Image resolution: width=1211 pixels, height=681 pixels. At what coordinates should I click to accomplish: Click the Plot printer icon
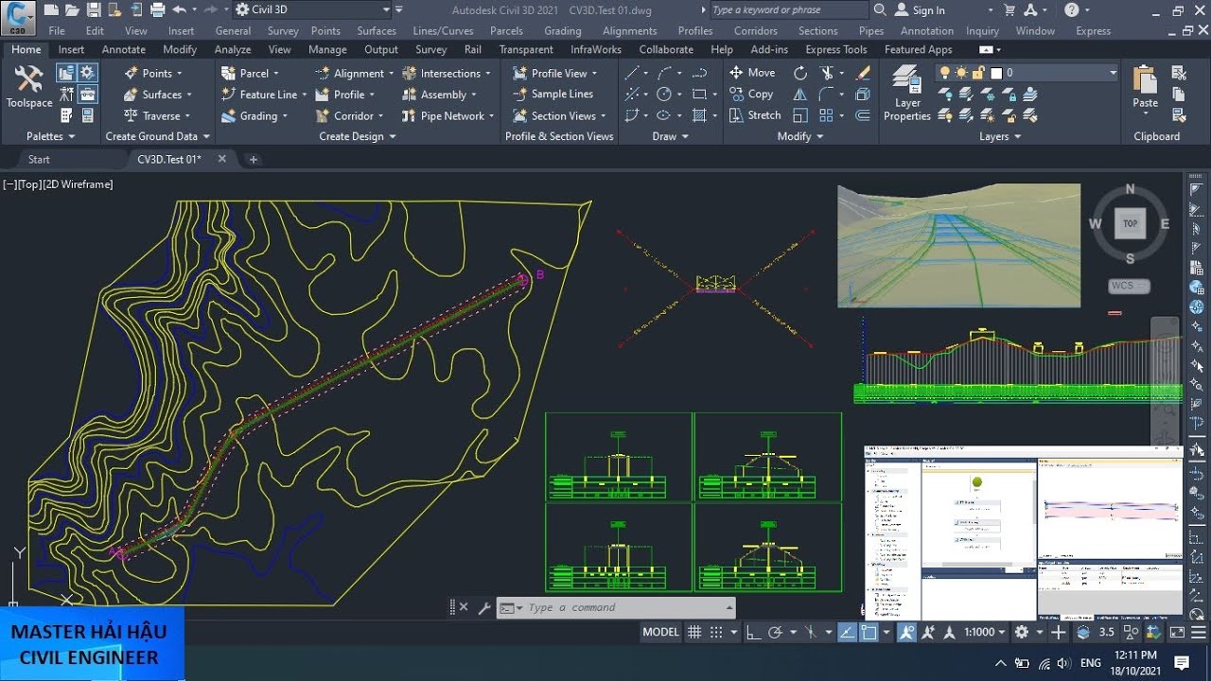pyautogui.click(x=157, y=9)
